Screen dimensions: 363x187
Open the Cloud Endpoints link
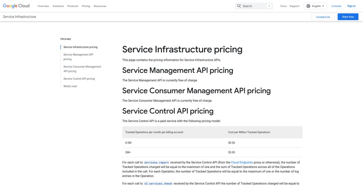[242, 162]
